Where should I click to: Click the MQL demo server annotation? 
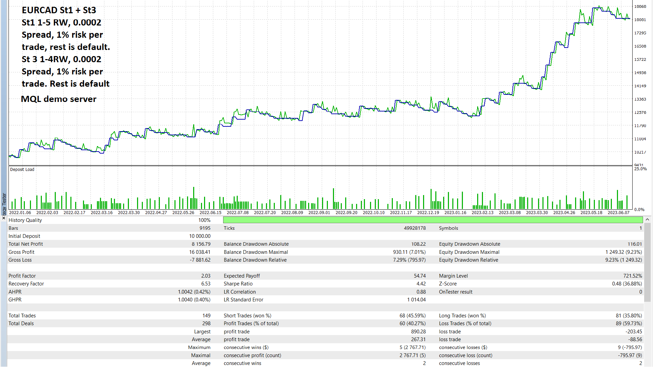click(x=58, y=99)
